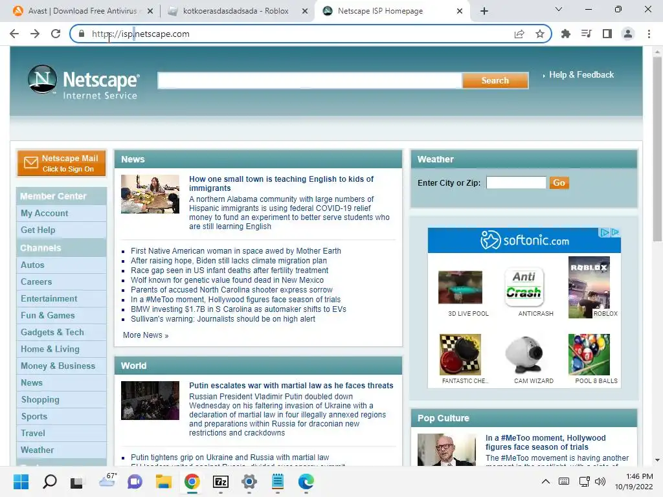663x497 pixels.
Task: Open the Autos channel
Action: pos(32,265)
